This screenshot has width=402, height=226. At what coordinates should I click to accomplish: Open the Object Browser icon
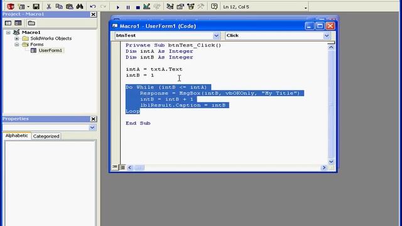click(x=190, y=6)
